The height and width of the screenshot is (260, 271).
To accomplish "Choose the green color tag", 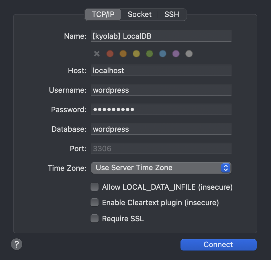I will (x=150, y=54).
